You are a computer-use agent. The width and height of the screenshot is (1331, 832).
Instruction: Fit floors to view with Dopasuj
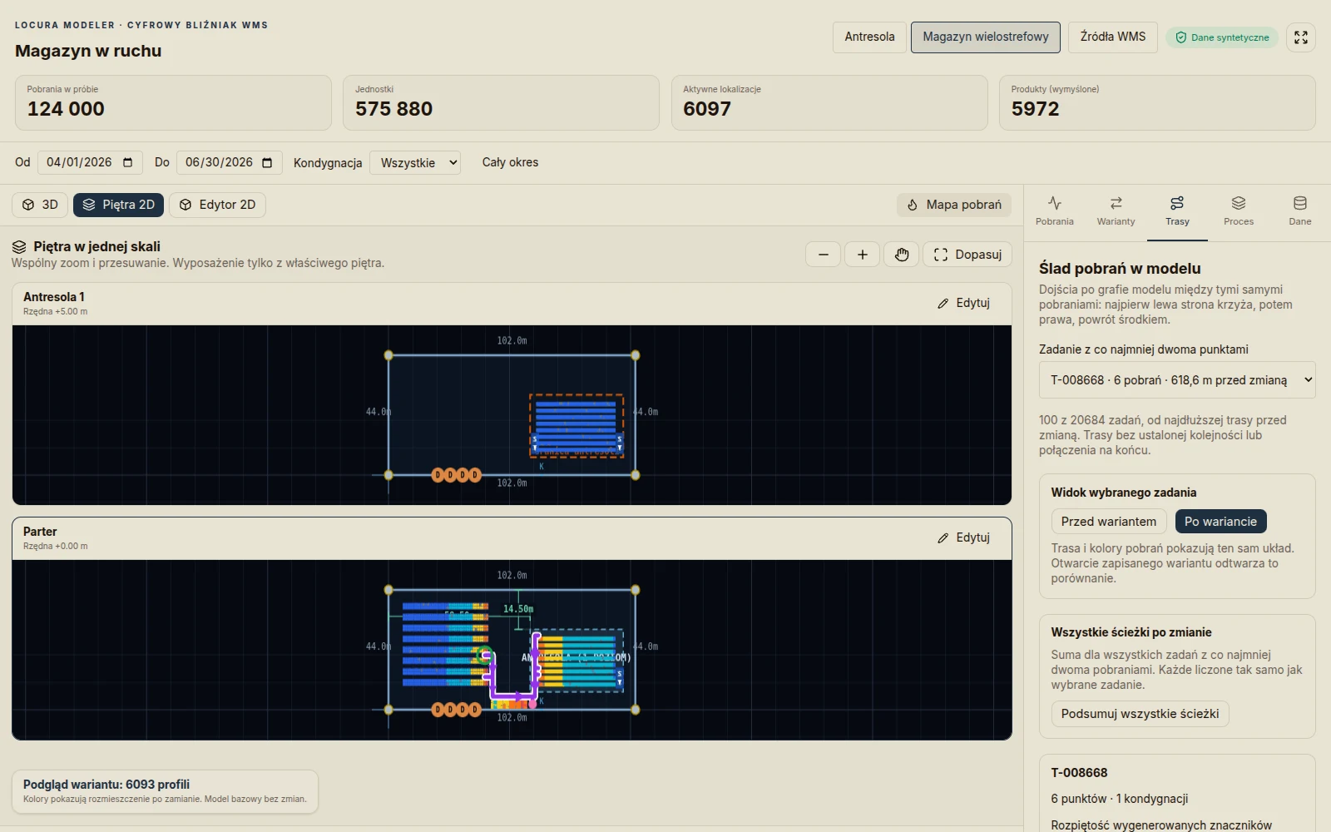[967, 255]
